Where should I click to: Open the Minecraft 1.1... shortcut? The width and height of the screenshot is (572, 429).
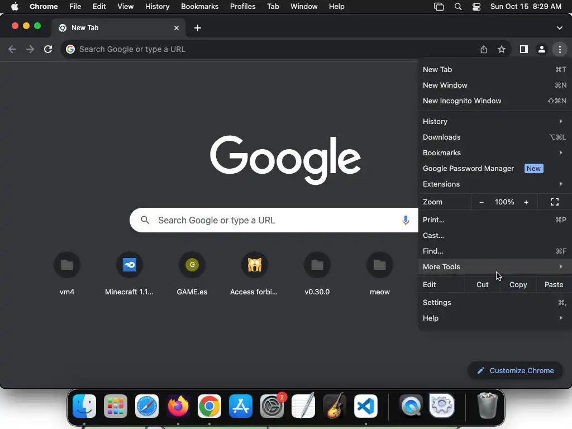coord(129,274)
